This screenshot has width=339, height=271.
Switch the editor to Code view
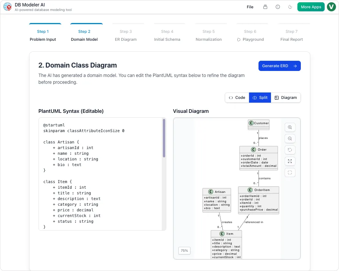point(237,97)
